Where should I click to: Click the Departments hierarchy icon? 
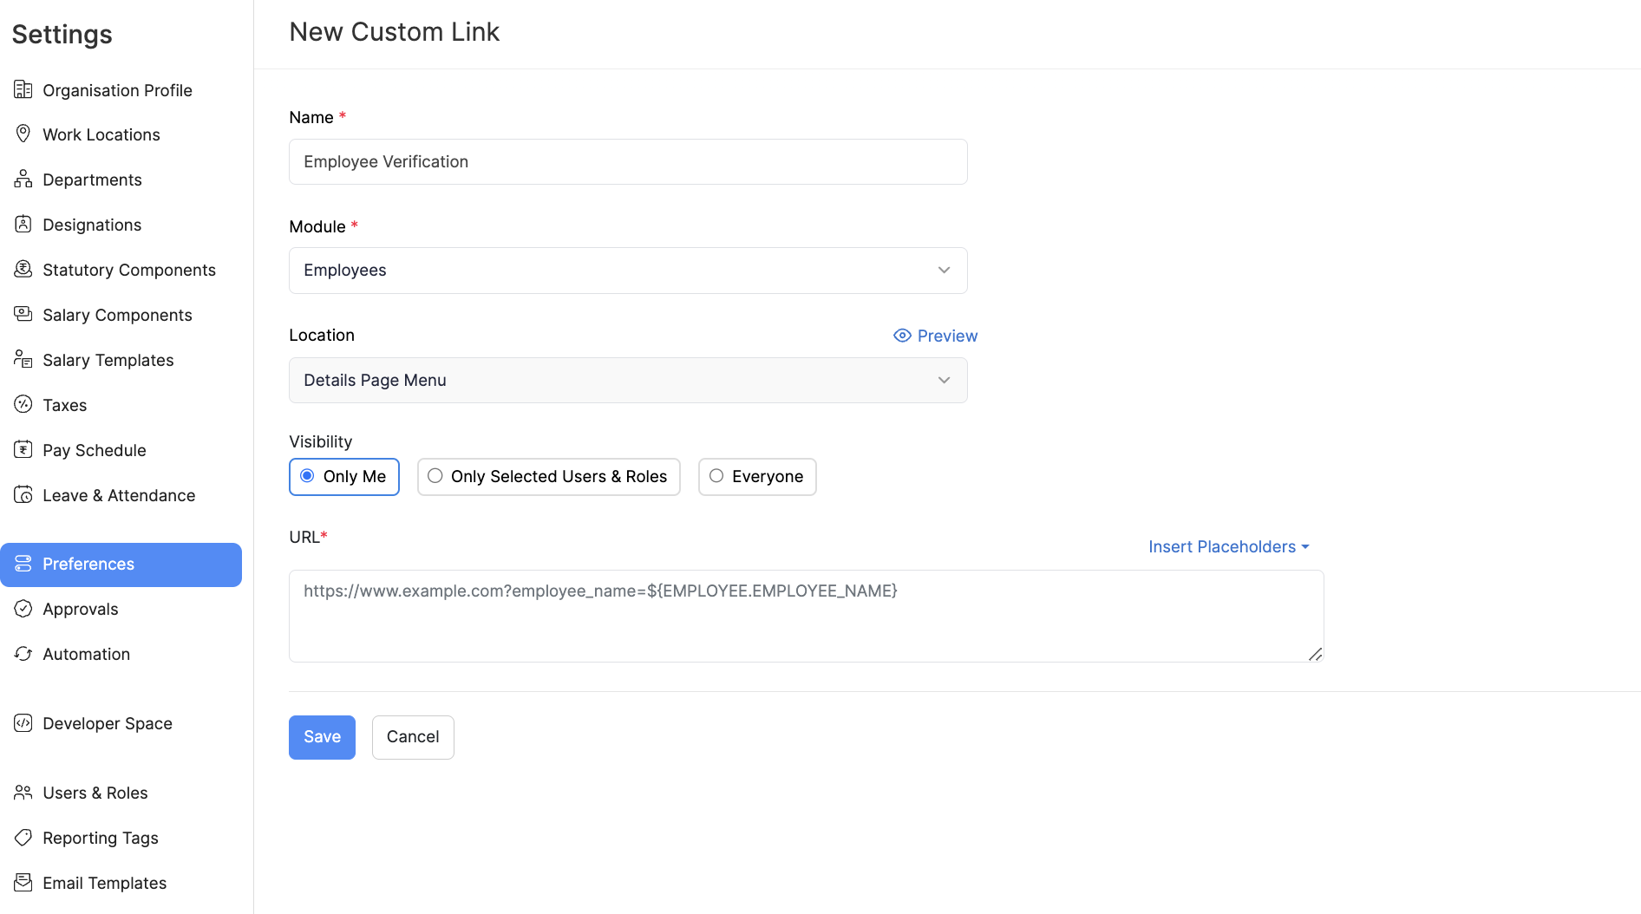23,179
